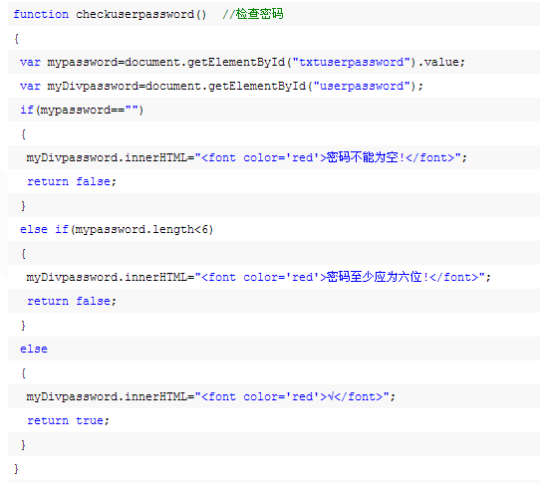Click the string "txtuserpassword"
Image resolution: width=540 pixels, height=483 pixels.
click(x=351, y=62)
